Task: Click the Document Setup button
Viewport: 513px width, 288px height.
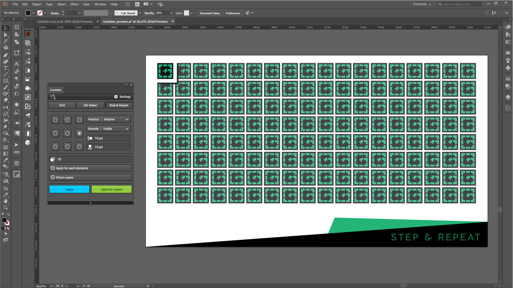Action: [x=210, y=13]
